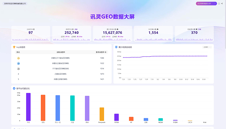Click the 讯灵GEO数据大屏 main title
Viewport: 226px width, 129px height.
112,17
